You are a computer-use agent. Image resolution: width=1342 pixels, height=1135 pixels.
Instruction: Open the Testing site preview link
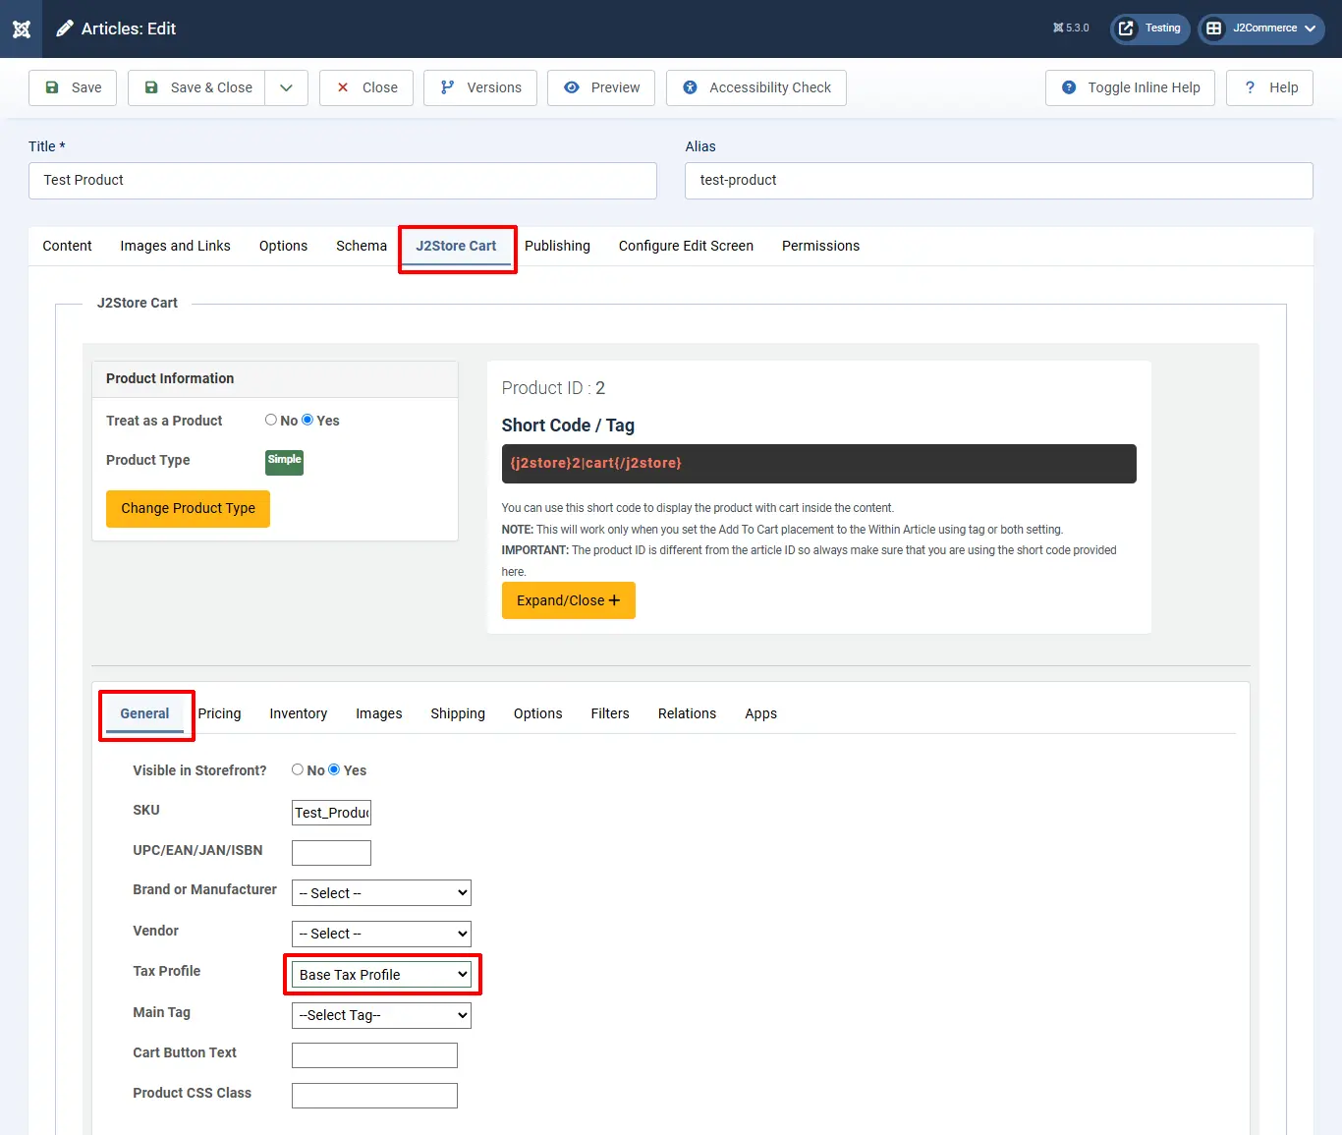1149,28
